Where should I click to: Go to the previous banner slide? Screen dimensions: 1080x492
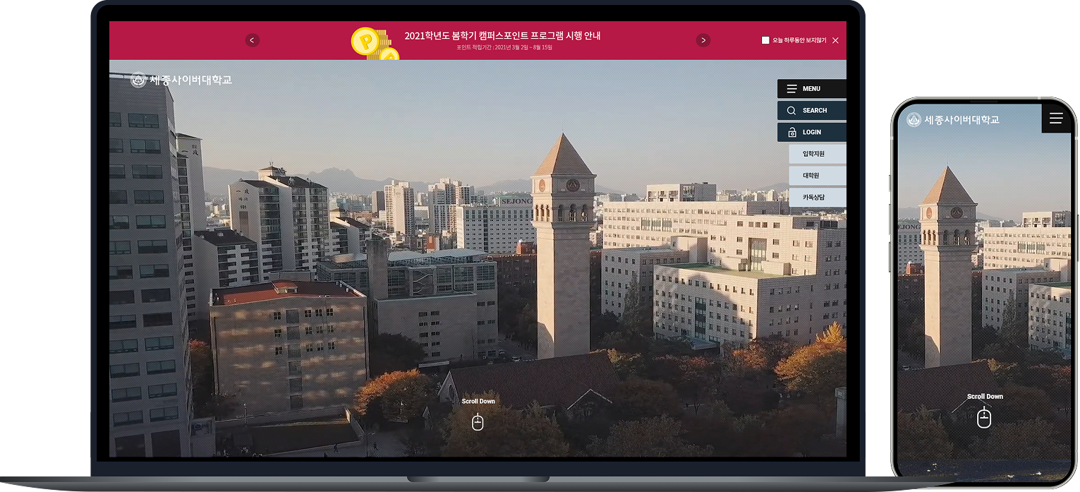click(x=253, y=40)
